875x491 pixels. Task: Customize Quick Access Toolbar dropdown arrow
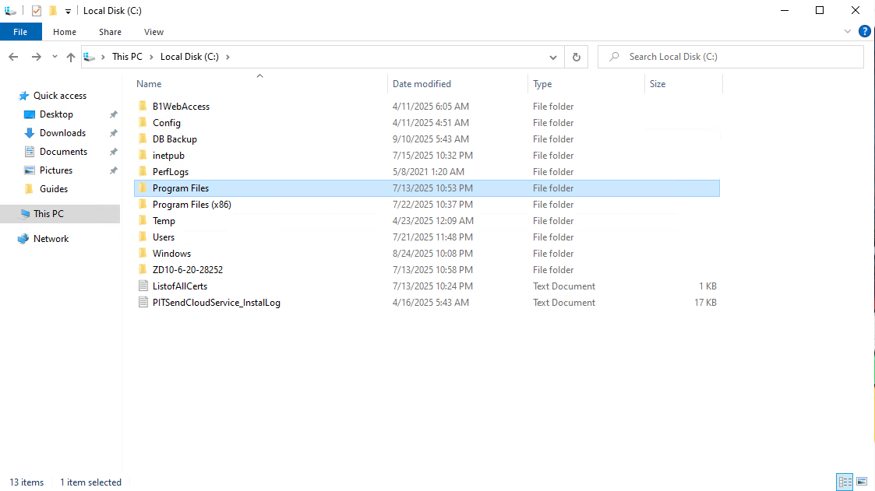pos(68,12)
